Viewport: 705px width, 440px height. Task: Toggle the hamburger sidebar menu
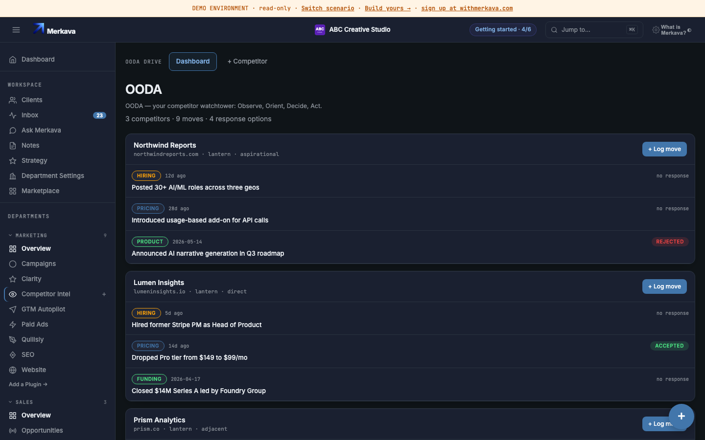pyautogui.click(x=16, y=30)
